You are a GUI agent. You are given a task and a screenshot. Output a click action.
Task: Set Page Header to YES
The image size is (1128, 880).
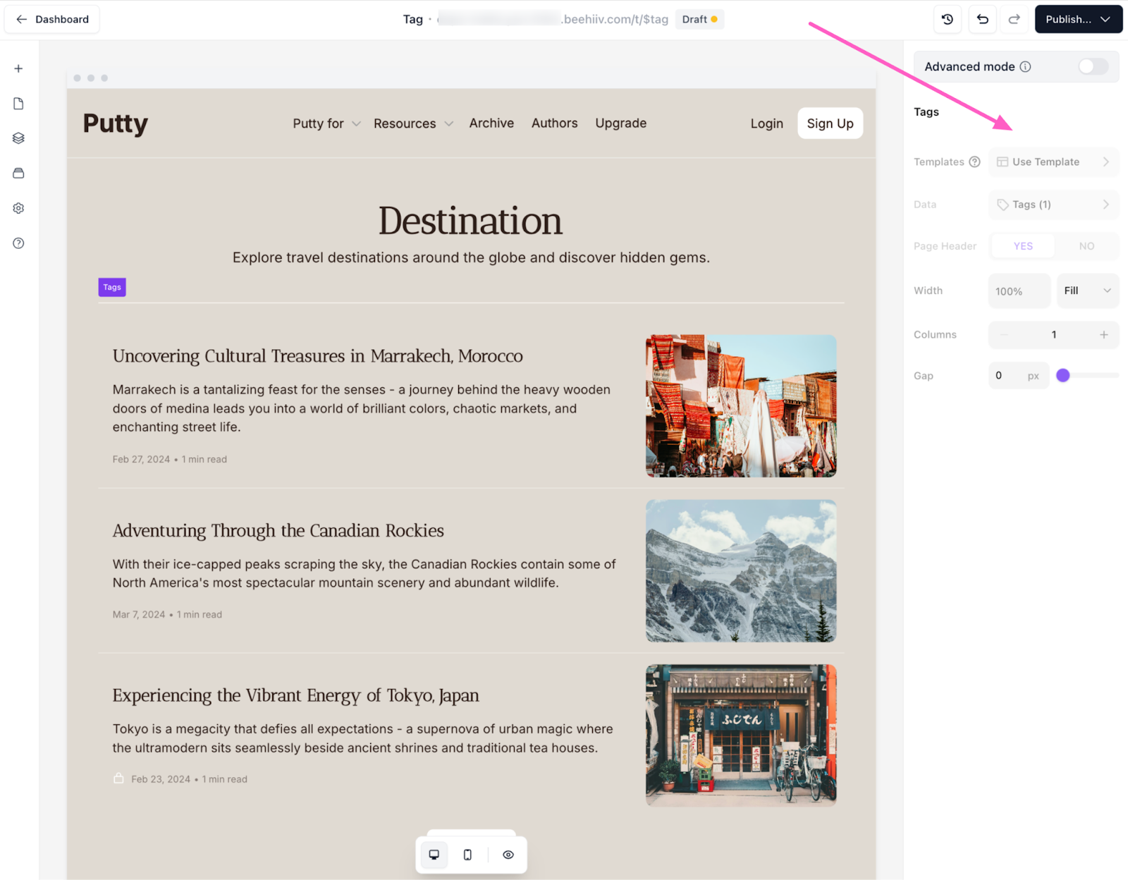1023,246
